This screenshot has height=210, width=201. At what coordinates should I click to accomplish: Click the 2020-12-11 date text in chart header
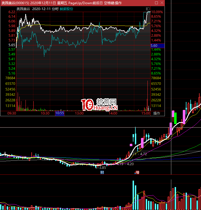pos(41,9)
